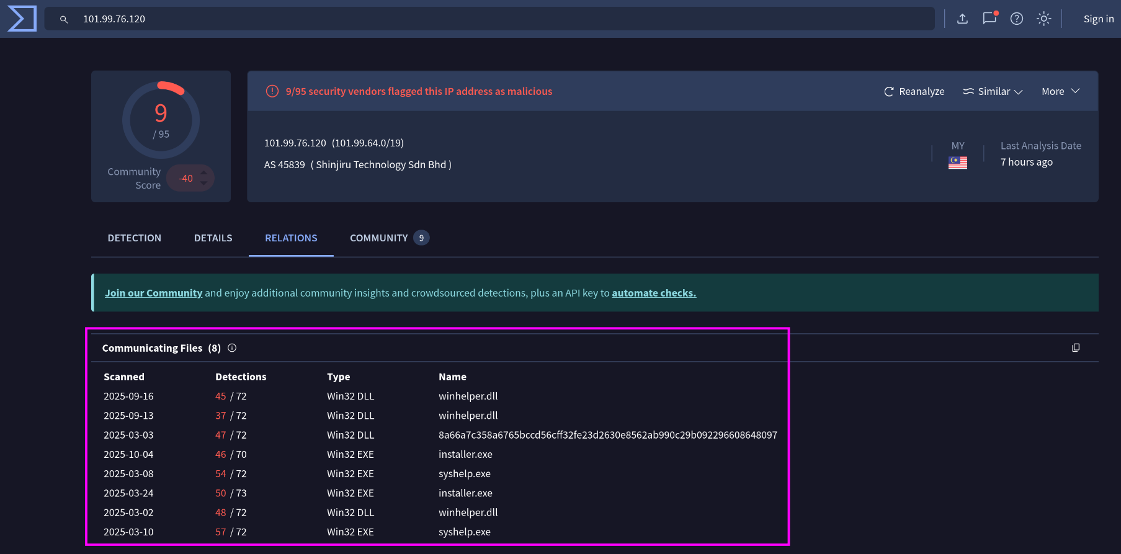The height and width of the screenshot is (554, 1121).
Task: Click the upload file icon
Action: pyautogui.click(x=962, y=19)
